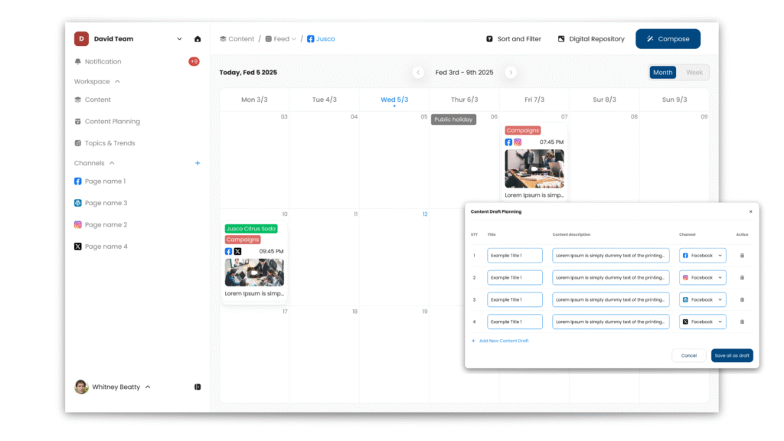Switch calendar to Week view
The width and height of the screenshot is (784, 441).
(x=694, y=73)
